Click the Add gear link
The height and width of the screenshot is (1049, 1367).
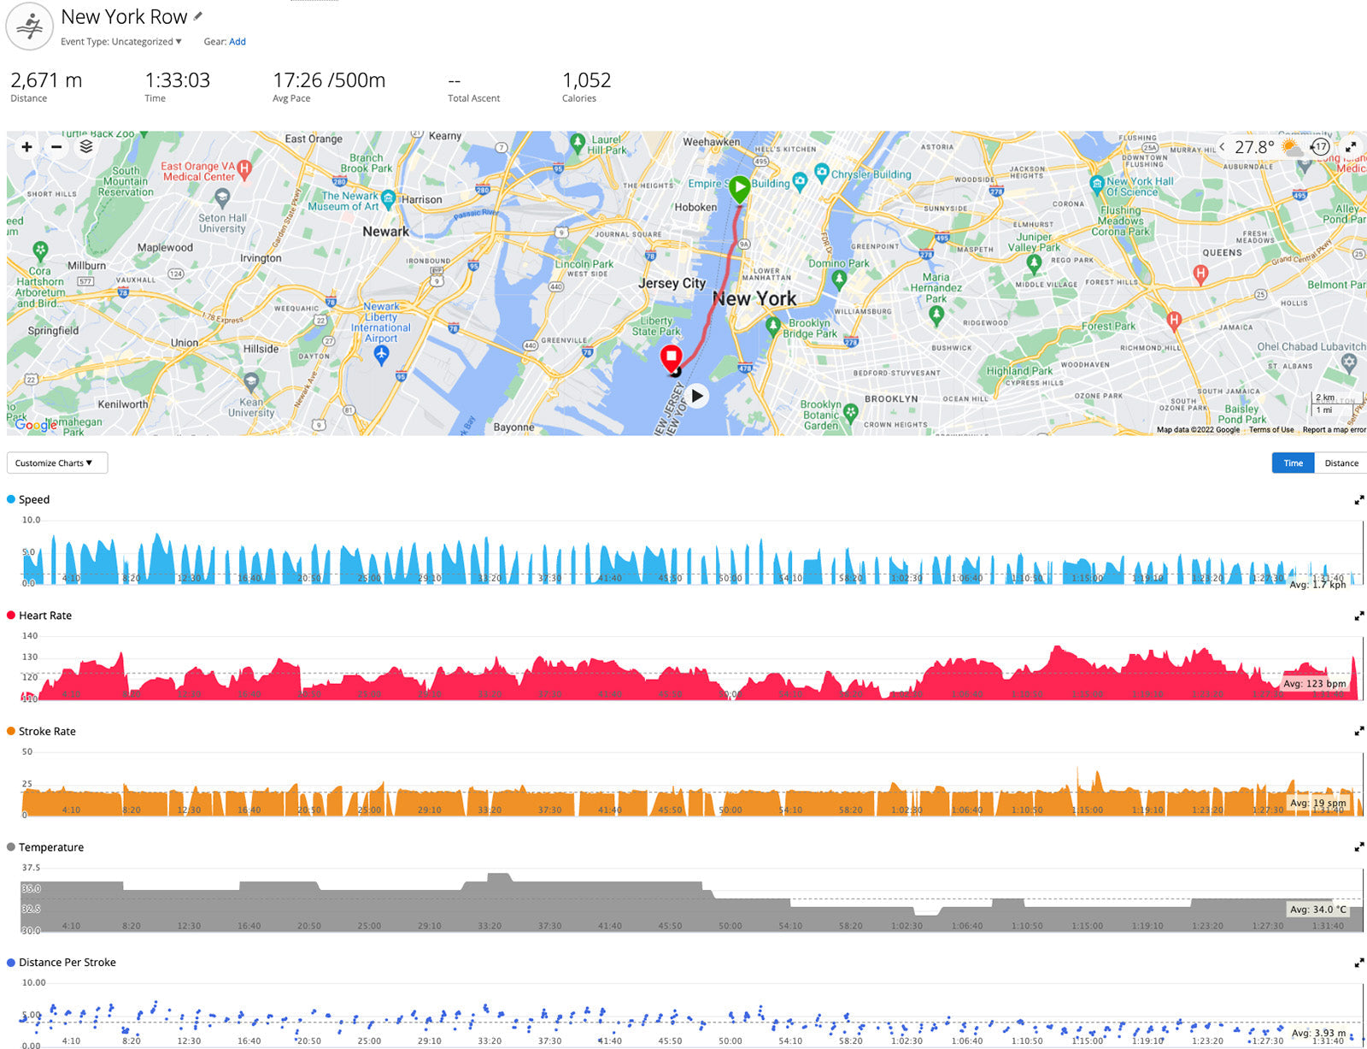[238, 42]
